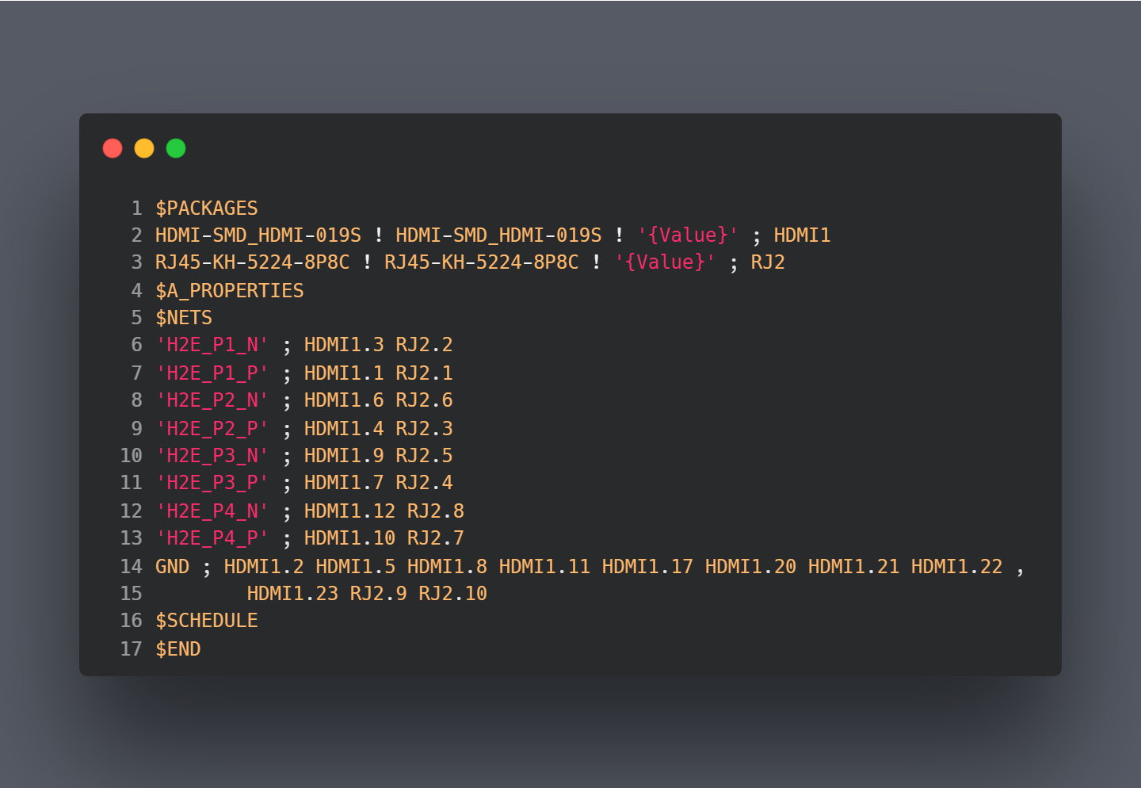Click the GND net label
The width and height of the screenshot is (1141, 788).
point(172,567)
